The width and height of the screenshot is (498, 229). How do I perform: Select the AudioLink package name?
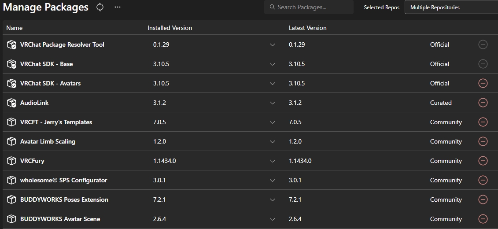pyautogui.click(x=34, y=103)
